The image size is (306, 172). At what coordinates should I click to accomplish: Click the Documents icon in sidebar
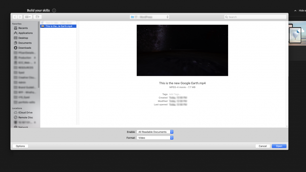coord(16,43)
